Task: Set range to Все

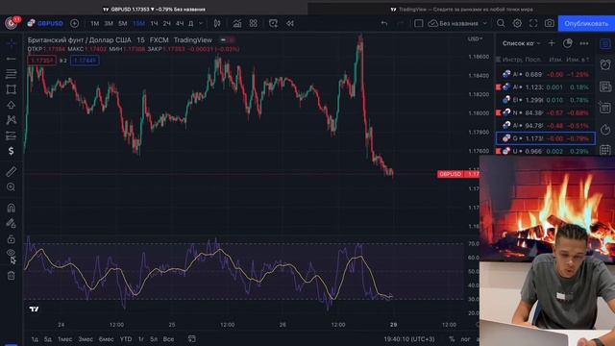Action: [x=168, y=338]
